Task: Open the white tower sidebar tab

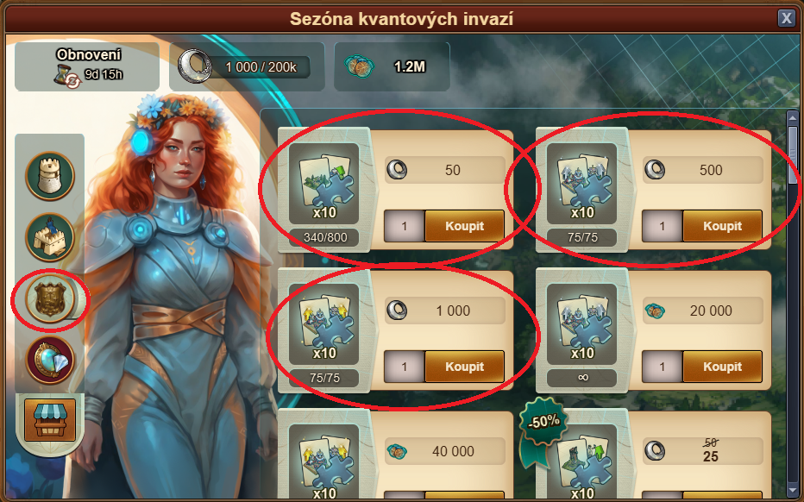Action: [x=50, y=176]
